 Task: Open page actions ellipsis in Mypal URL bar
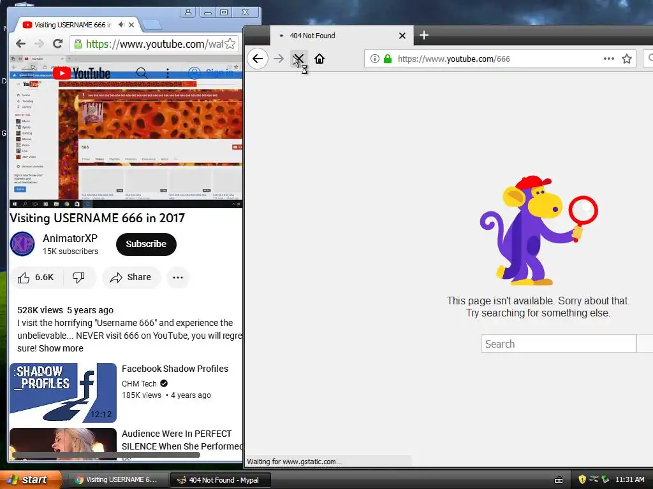tap(609, 59)
